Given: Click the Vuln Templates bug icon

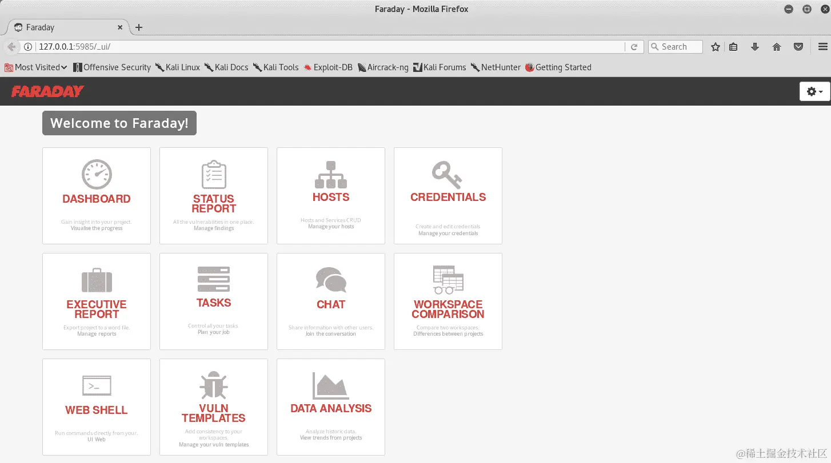Looking at the screenshot, I should (x=214, y=385).
